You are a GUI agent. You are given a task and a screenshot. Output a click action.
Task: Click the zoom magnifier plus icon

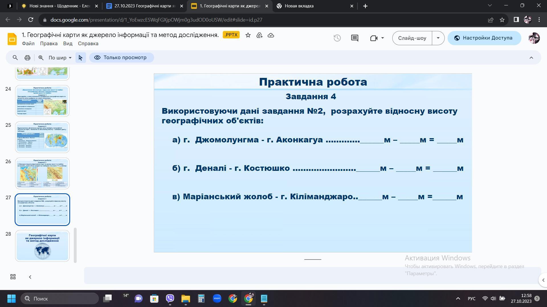(x=41, y=58)
